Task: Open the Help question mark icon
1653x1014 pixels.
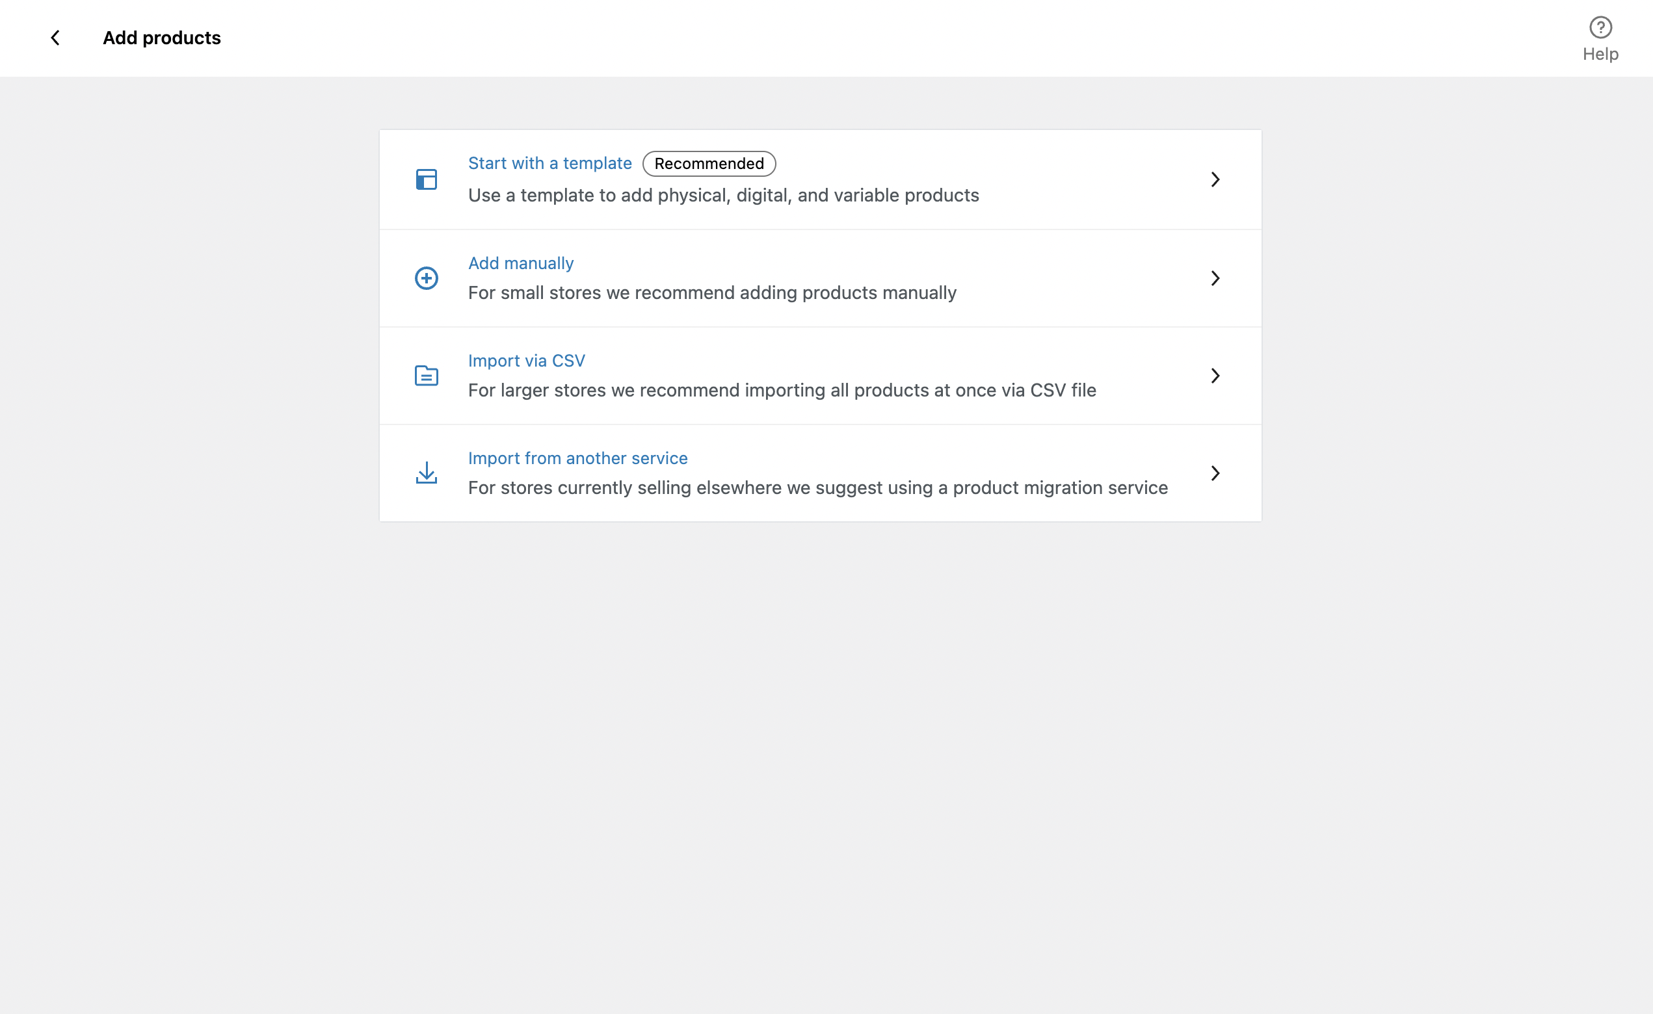Action: tap(1600, 27)
